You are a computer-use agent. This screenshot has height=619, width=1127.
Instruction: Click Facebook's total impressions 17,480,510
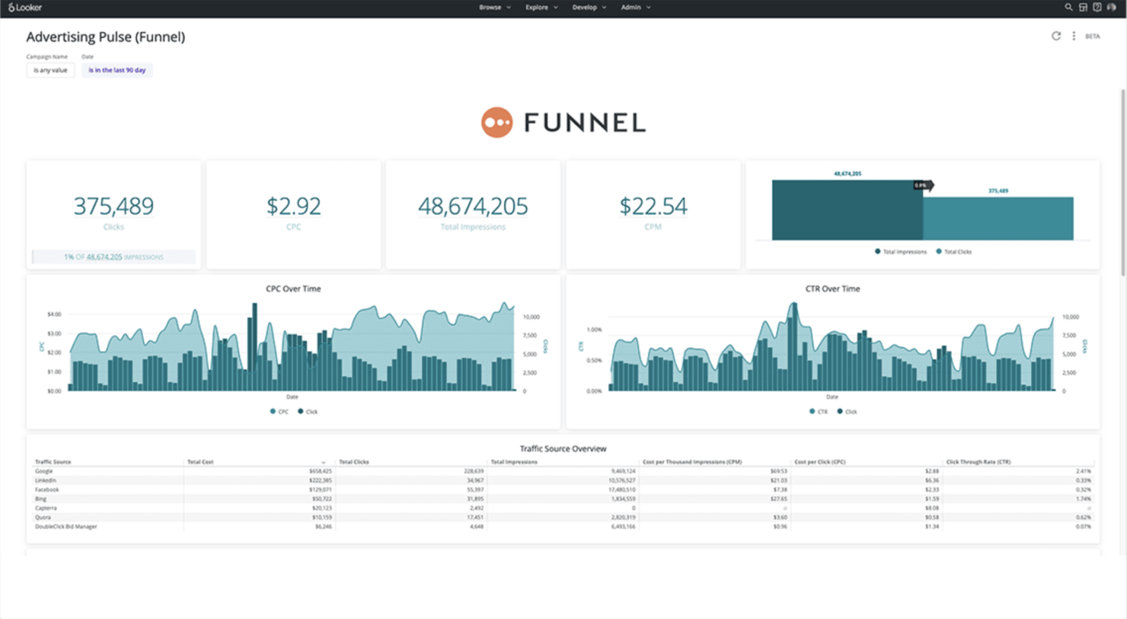tap(622, 490)
